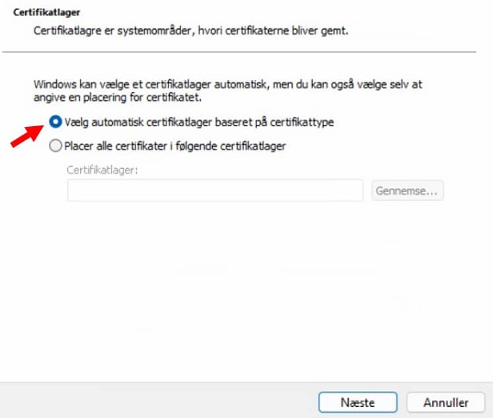Click the horizontal separator line below the header
The width and height of the screenshot is (493, 418).
[x=239, y=52]
